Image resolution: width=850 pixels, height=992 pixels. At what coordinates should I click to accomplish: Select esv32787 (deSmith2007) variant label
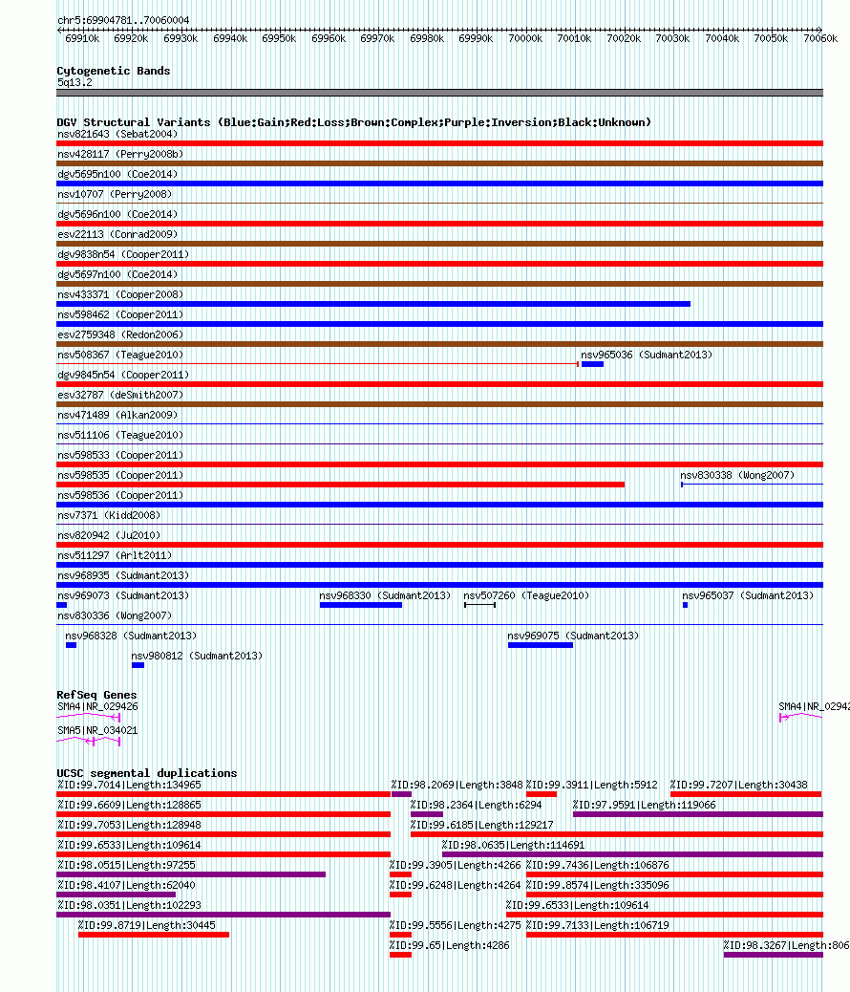[120, 395]
